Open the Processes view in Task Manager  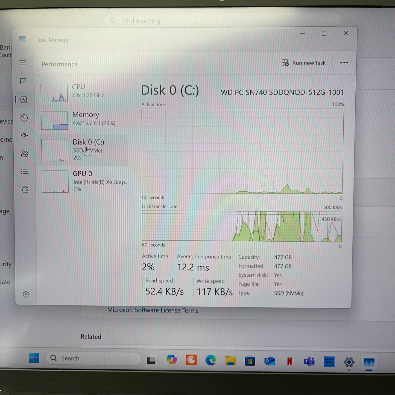[x=23, y=81]
